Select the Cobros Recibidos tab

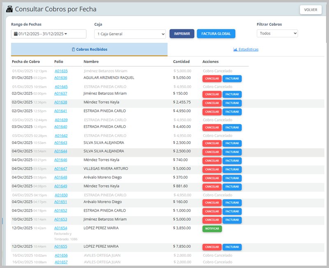pos(89,49)
